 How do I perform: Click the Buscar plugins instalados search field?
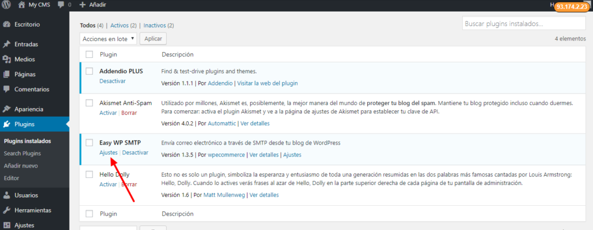pos(524,24)
